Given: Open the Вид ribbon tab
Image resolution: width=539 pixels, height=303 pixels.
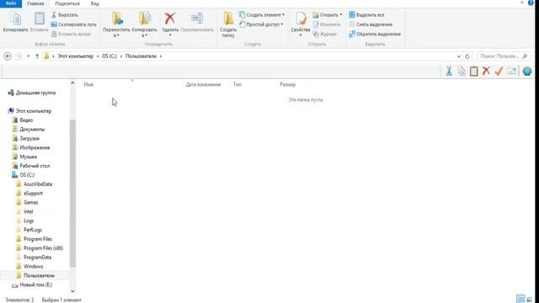Looking at the screenshot, I should pyautogui.click(x=94, y=3).
